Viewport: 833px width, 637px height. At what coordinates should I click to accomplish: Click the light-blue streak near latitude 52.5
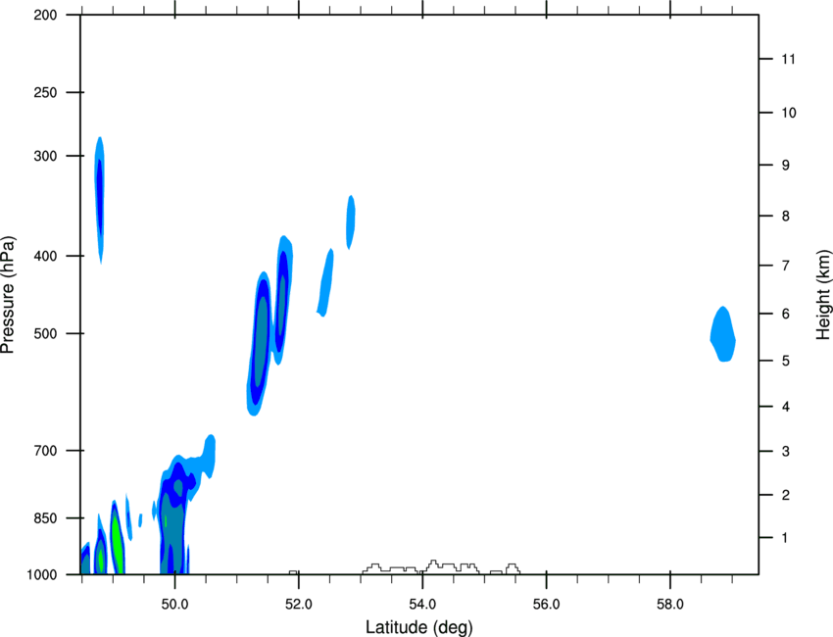[x=325, y=282]
